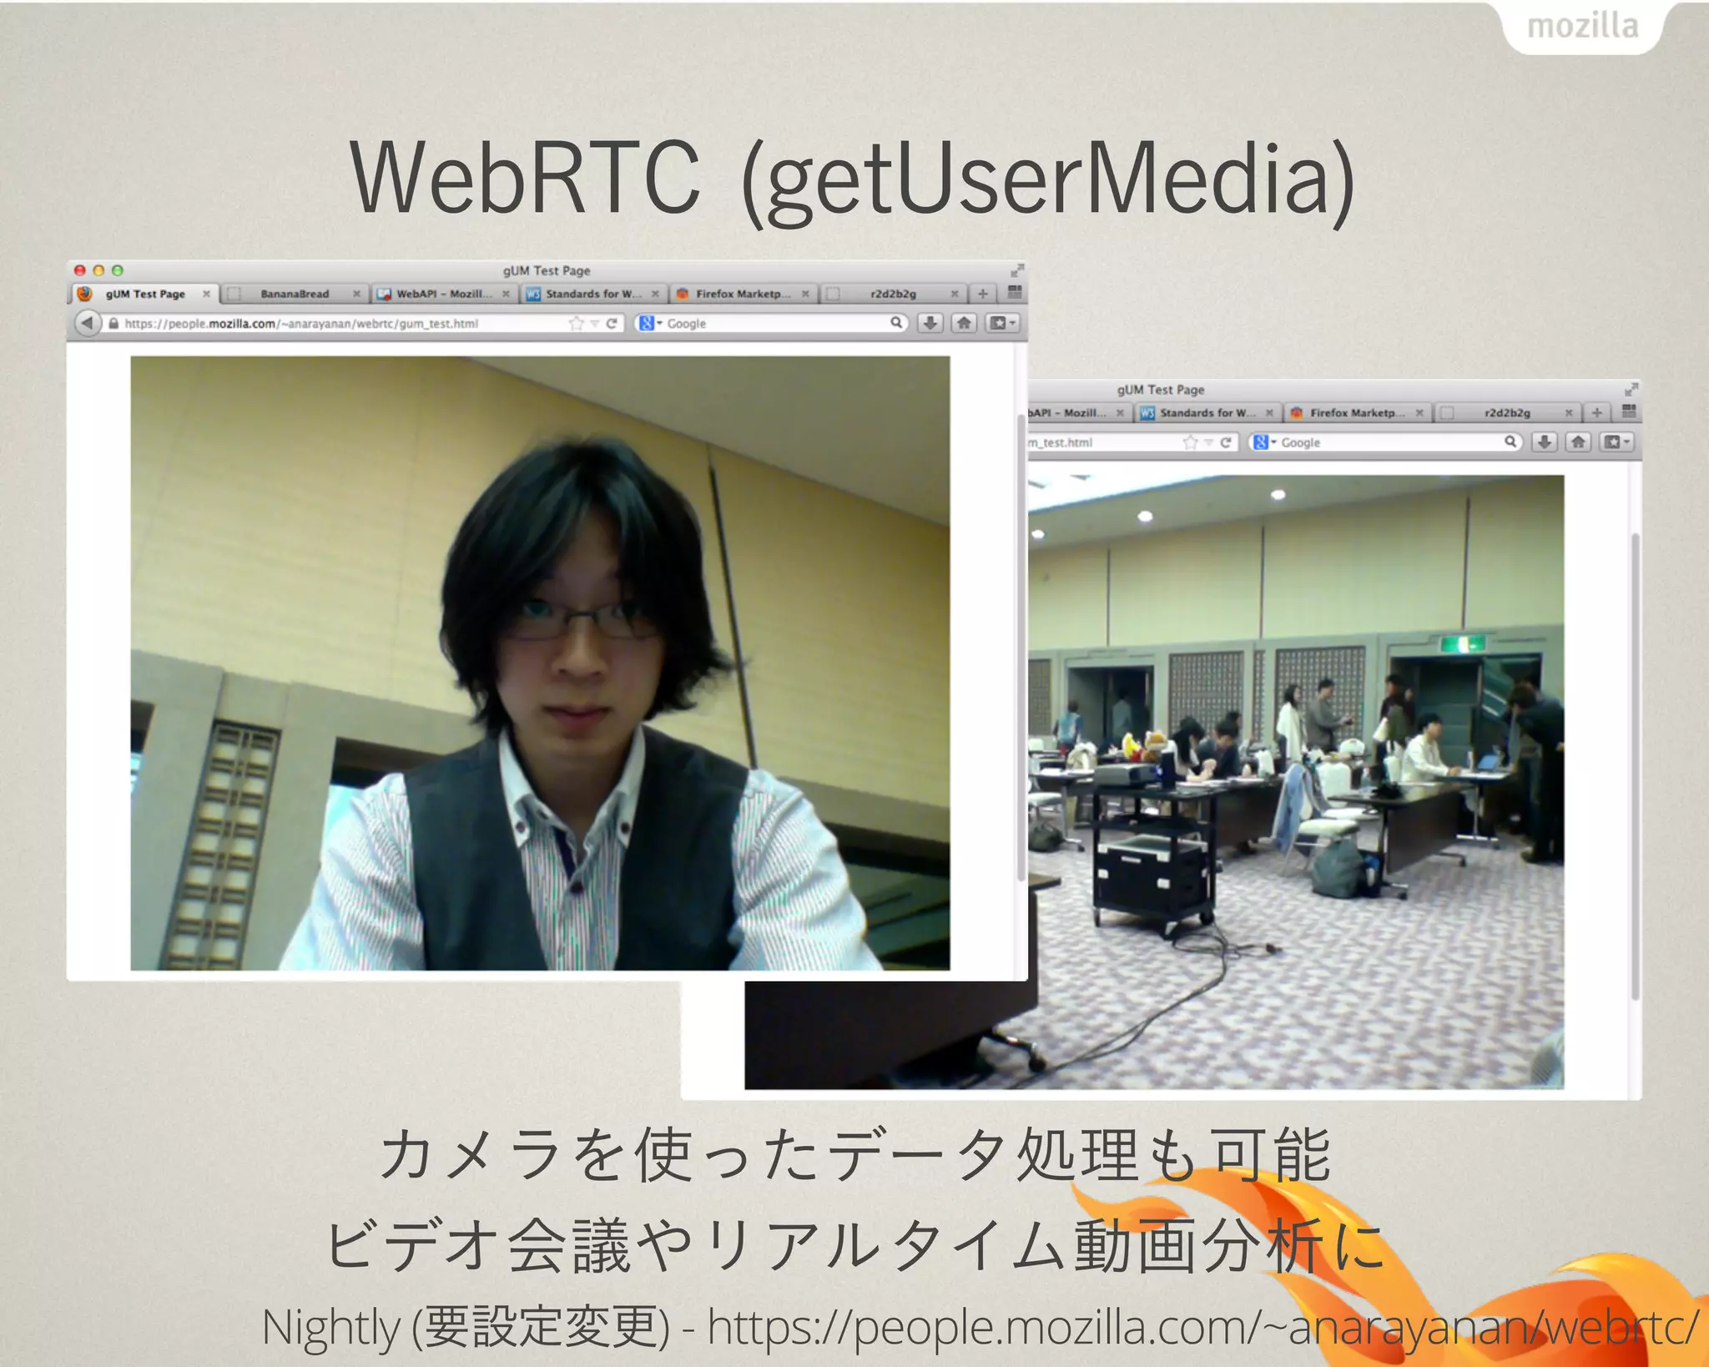Screen dimensions: 1709x1367
Task: Click the mozilla logo tab at top right
Action: [x=1583, y=27]
